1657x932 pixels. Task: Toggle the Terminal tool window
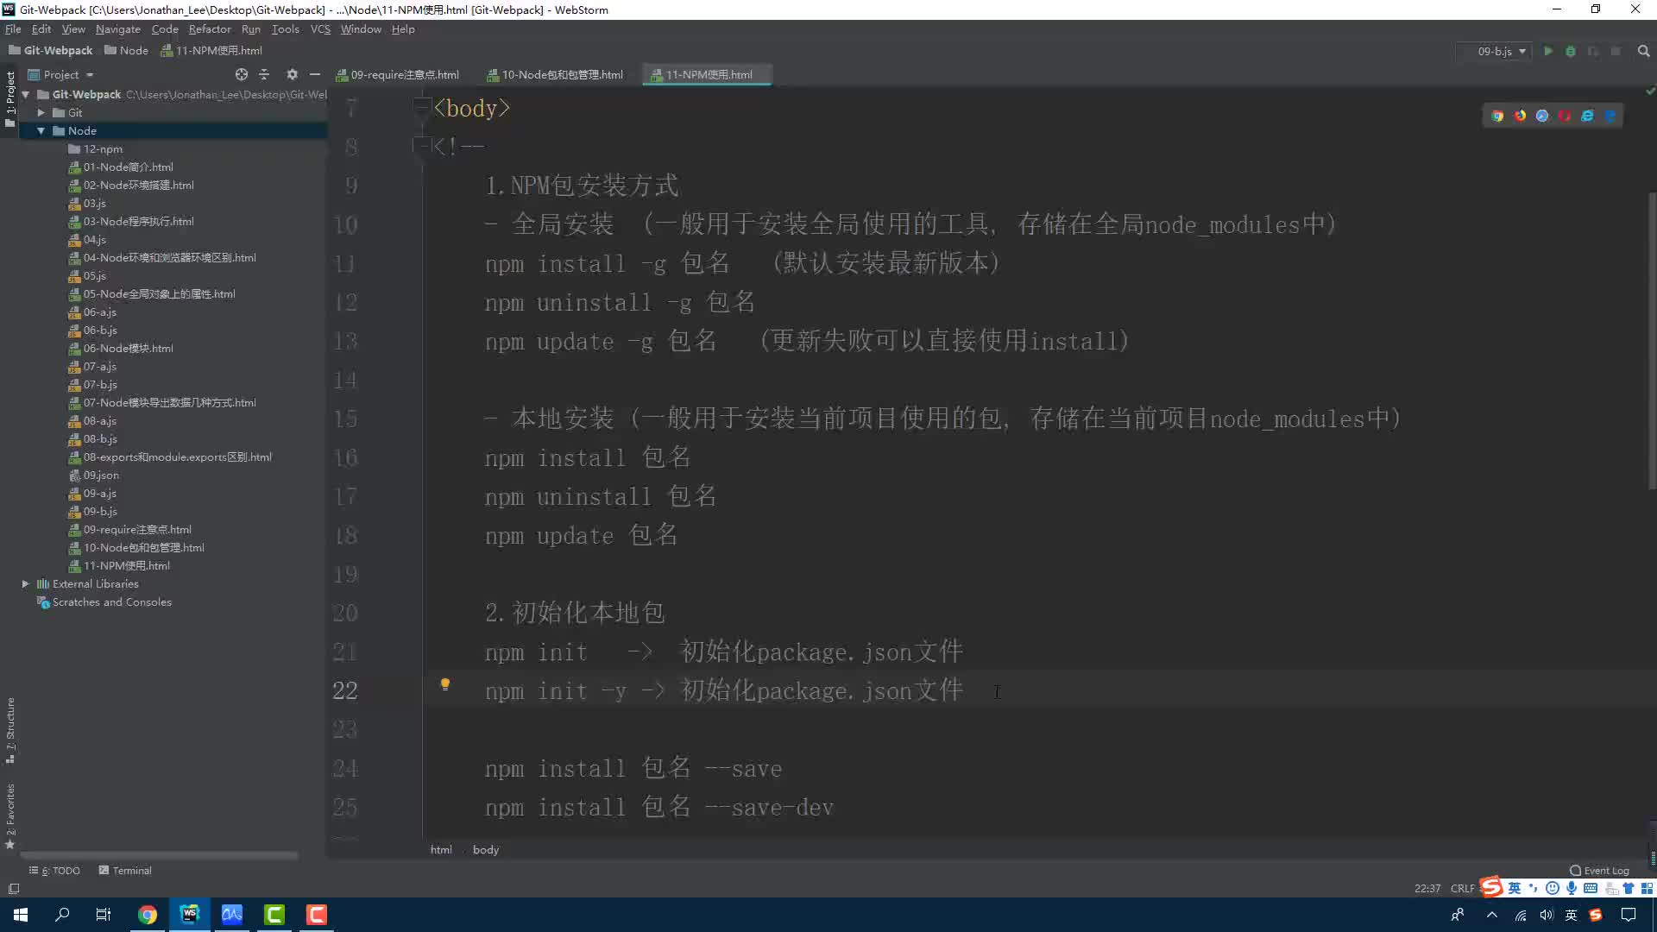[125, 871]
